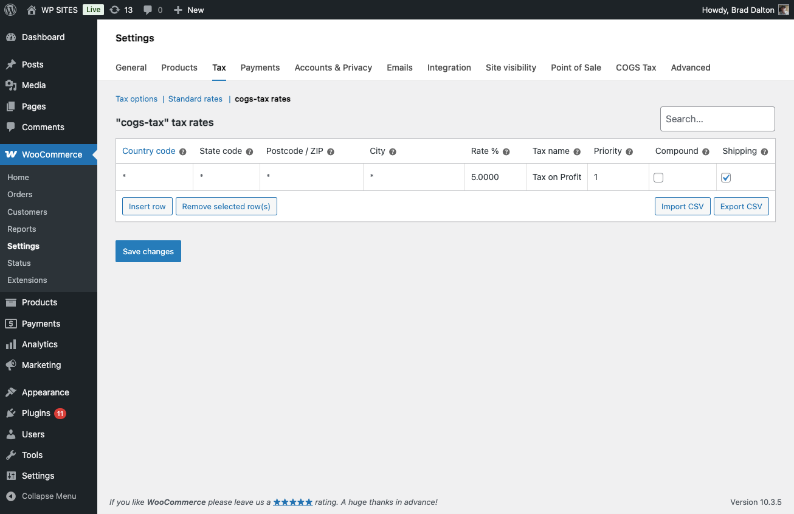Uncheck the Shipping checkbox in tax row
This screenshot has width=794, height=514.
tap(726, 178)
